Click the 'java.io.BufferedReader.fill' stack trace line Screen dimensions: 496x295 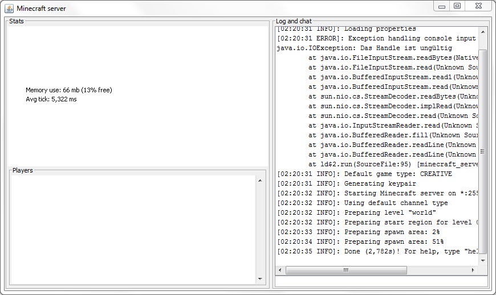click(x=393, y=135)
